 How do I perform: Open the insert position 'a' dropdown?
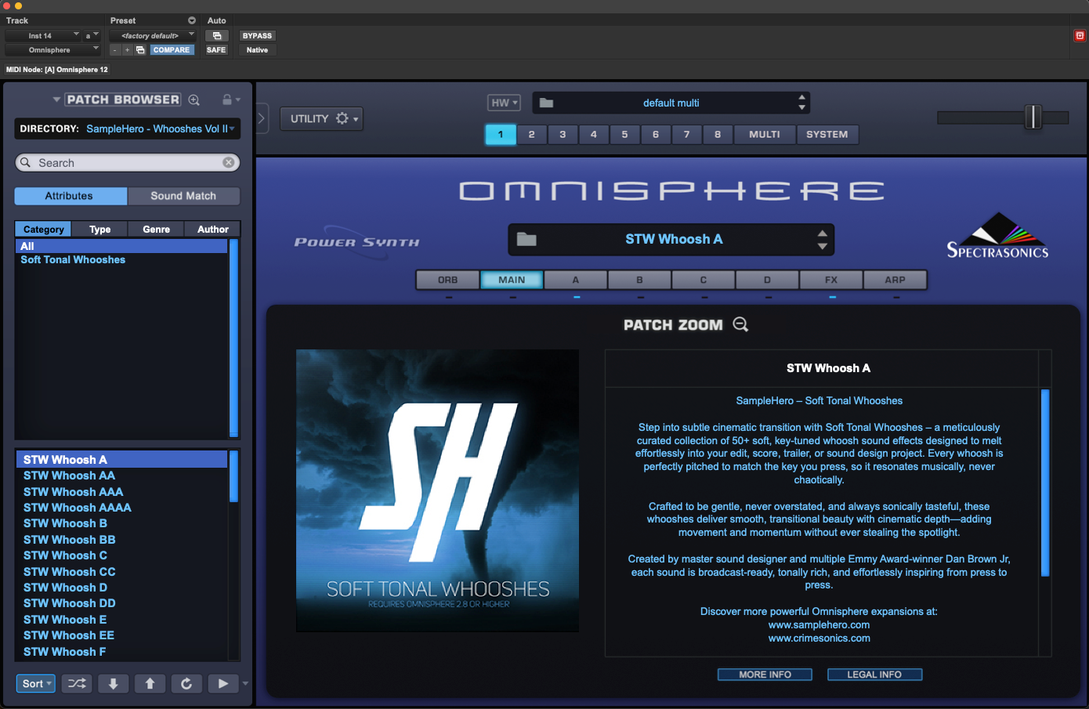pyautogui.click(x=92, y=35)
